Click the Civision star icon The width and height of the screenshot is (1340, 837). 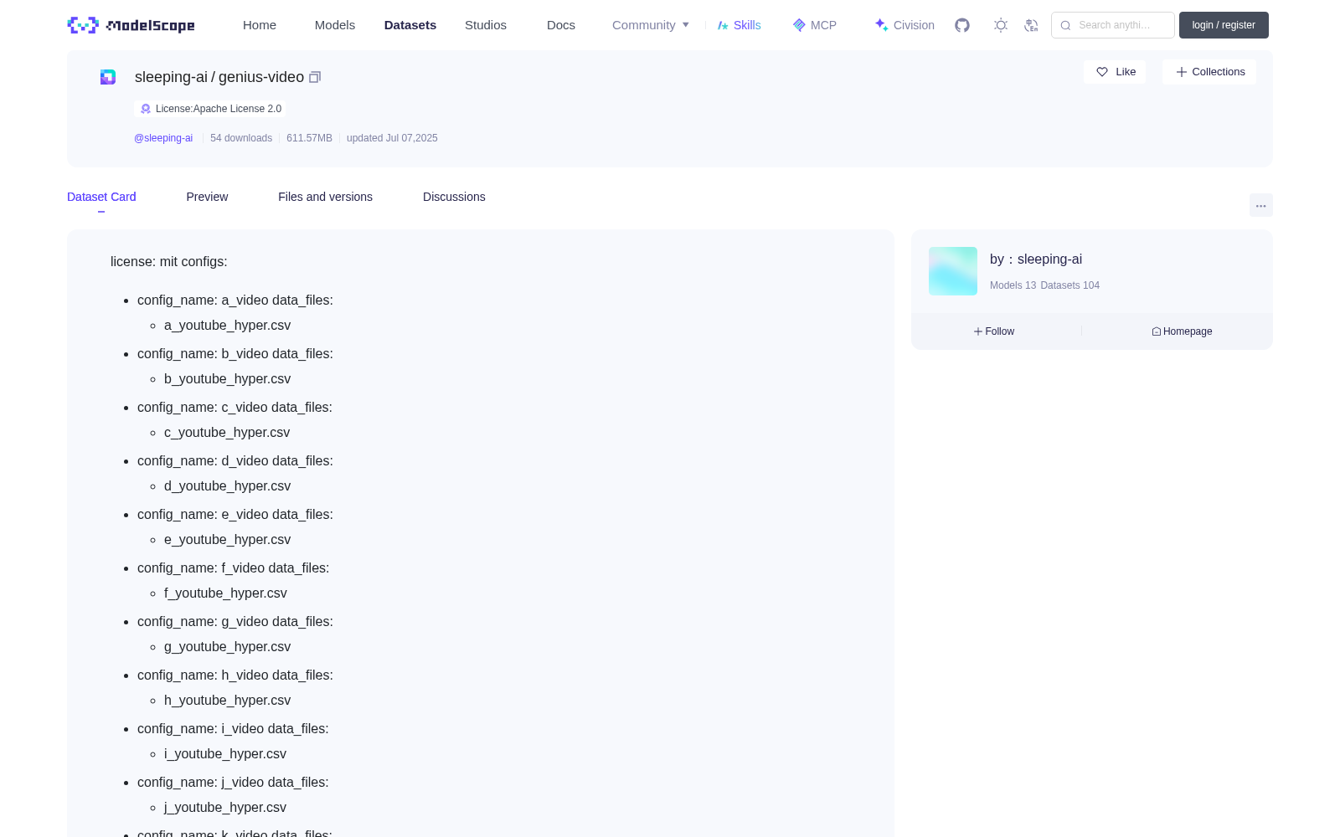[x=881, y=25]
